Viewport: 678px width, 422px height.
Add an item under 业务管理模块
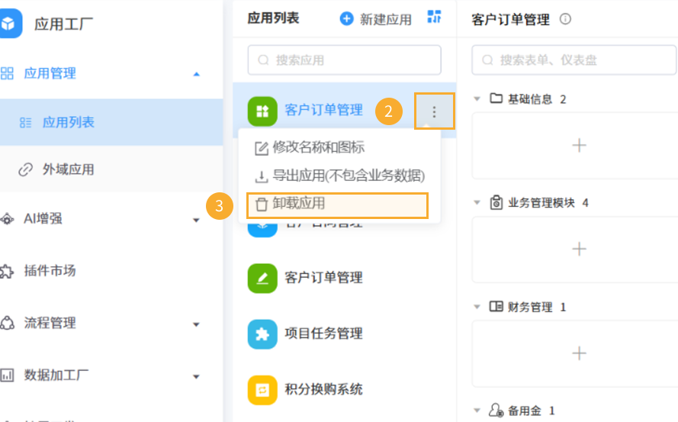(x=579, y=249)
